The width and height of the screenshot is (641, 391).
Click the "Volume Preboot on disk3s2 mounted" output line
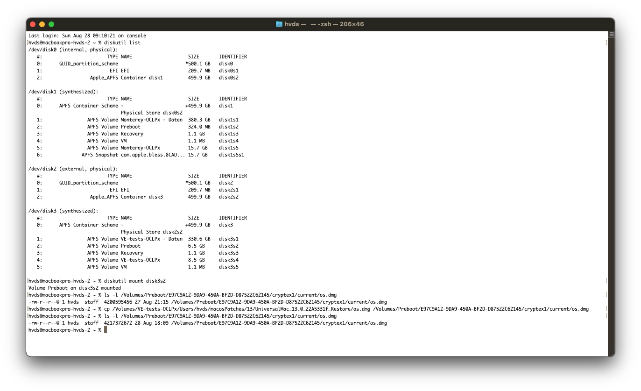pos(75,288)
